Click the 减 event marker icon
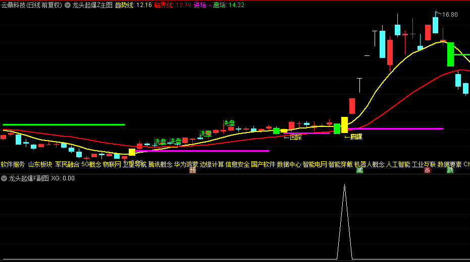Image resolution: width=470 pixels, height=262 pixels. [x=359, y=170]
